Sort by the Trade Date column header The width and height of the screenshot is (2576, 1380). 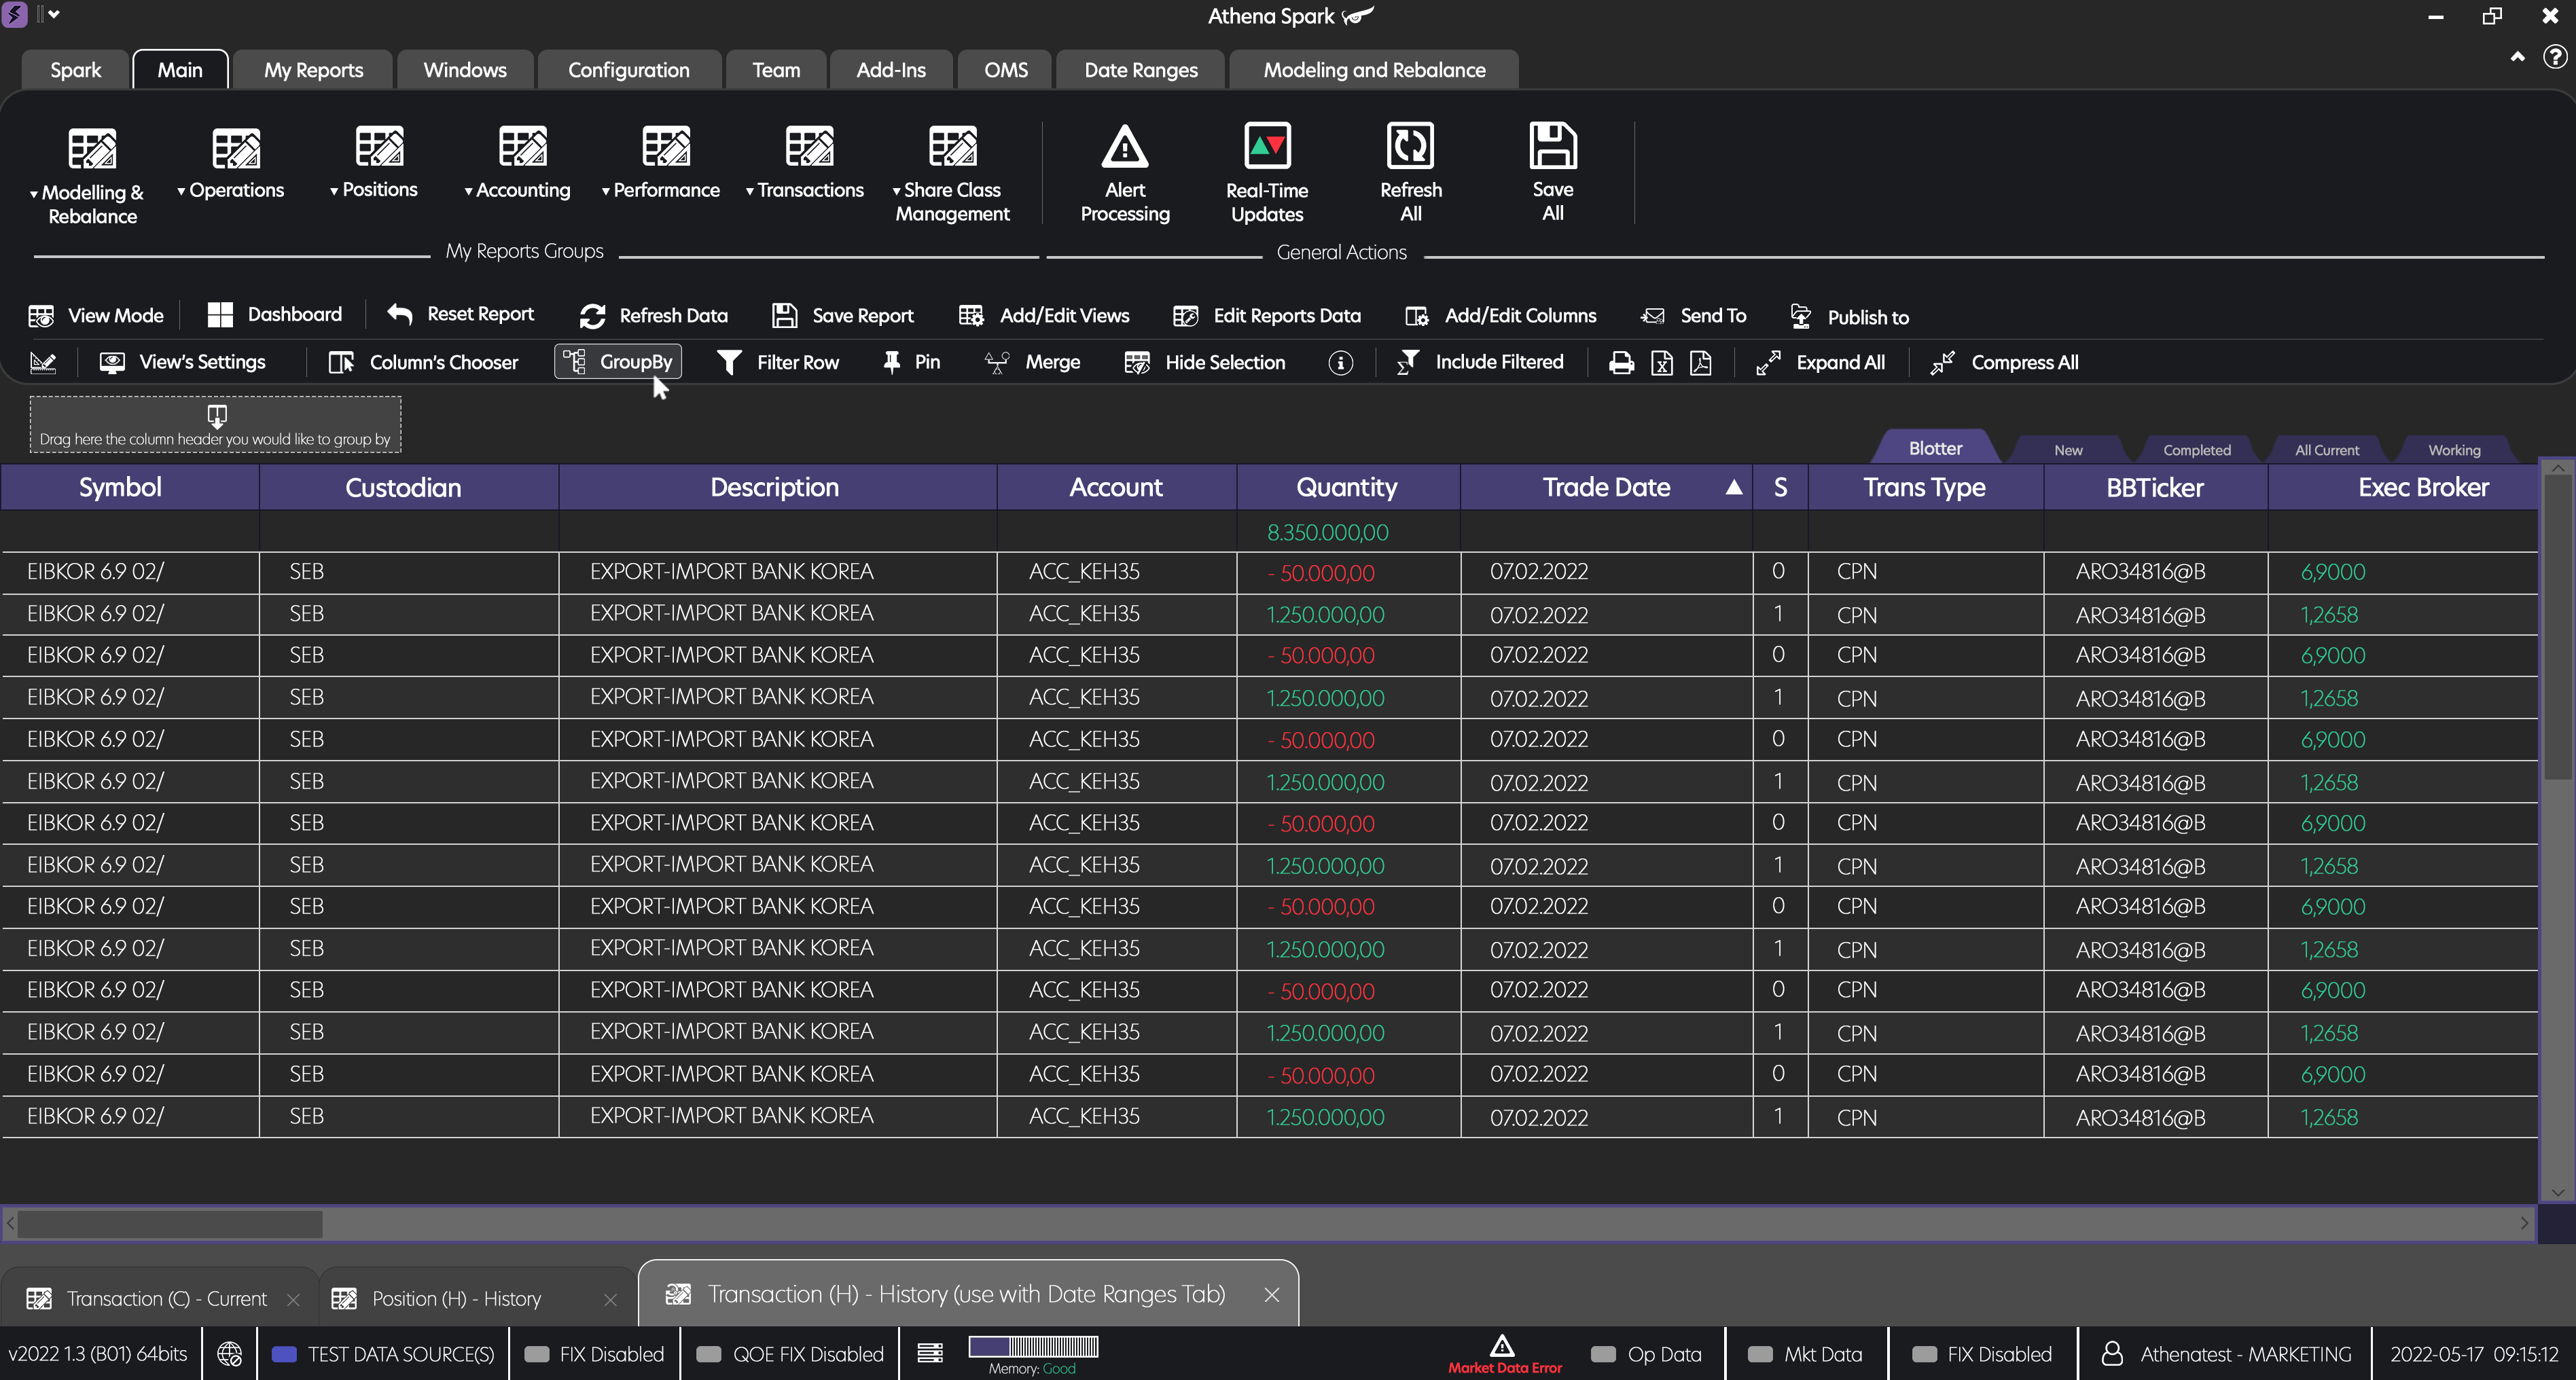pyautogui.click(x=1605, y=487)
